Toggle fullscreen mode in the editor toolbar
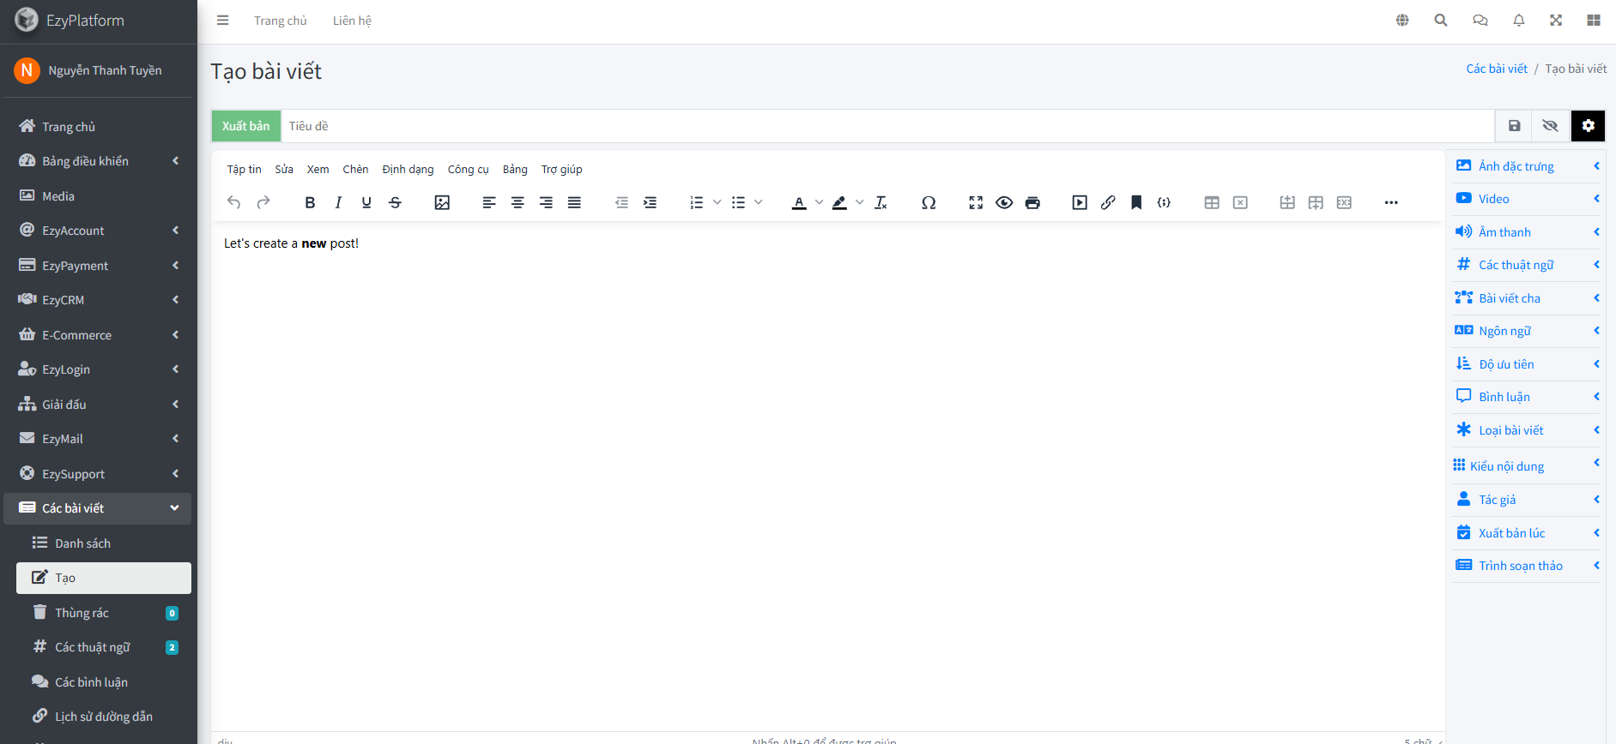Screen dimensions: 1616x744 tap(976, 203)
